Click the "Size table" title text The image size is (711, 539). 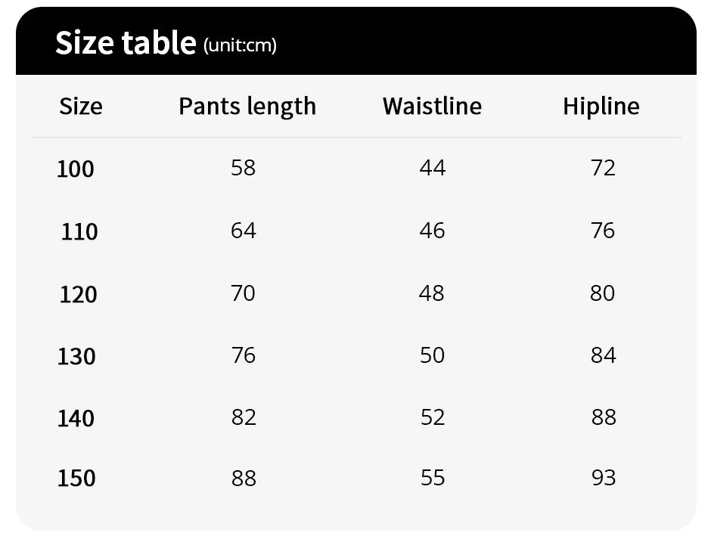(x=125, y=43)
